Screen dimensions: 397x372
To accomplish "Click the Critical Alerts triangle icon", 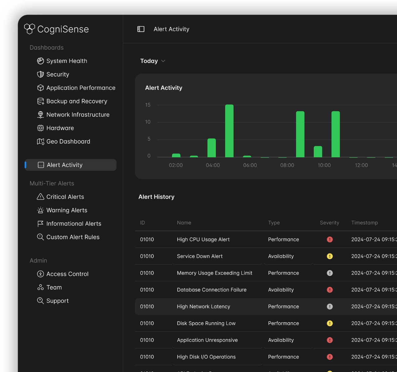I will 40,197.
